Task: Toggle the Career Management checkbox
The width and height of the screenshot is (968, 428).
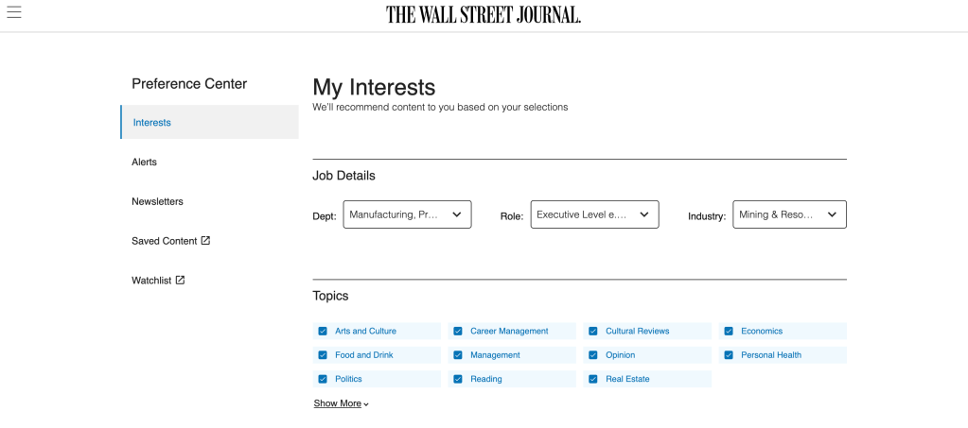Action: pyautogui.click(x=458, y=332)
